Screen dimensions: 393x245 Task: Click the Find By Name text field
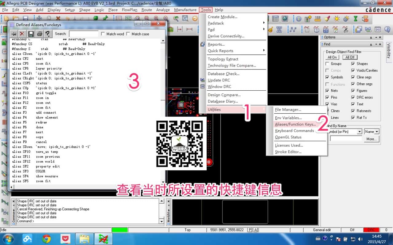[346, 139]
